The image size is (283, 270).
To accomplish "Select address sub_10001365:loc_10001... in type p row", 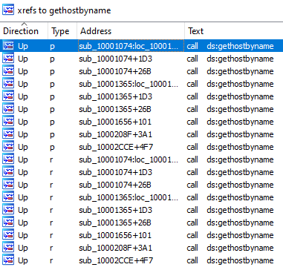I will click(x=129, y=84).
